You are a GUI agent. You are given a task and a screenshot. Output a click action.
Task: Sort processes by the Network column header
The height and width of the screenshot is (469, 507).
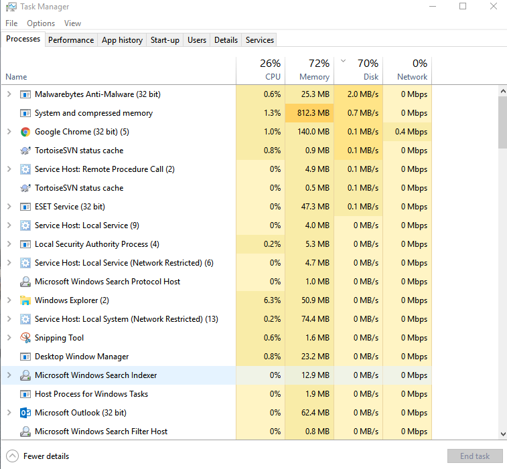[x=407, y=70]
